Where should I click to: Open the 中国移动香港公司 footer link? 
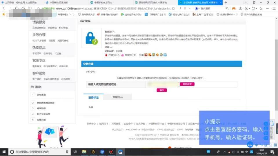pyautogui.click(x=176, y=124)
